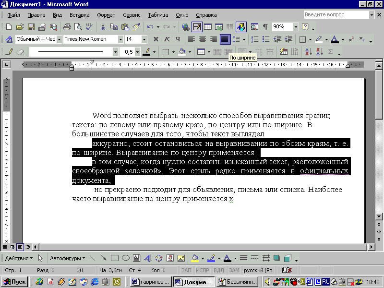Toggle bold formatting (Ж)
The height and width of the screenshot is (288, 384).
pyautogui.click(x=156, y=39)
